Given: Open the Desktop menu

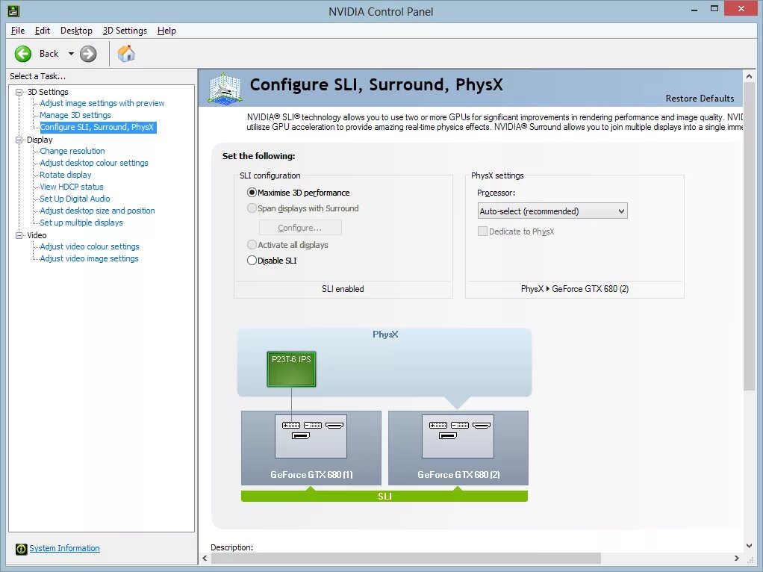Looking at the screenshot, I should 76,31.
